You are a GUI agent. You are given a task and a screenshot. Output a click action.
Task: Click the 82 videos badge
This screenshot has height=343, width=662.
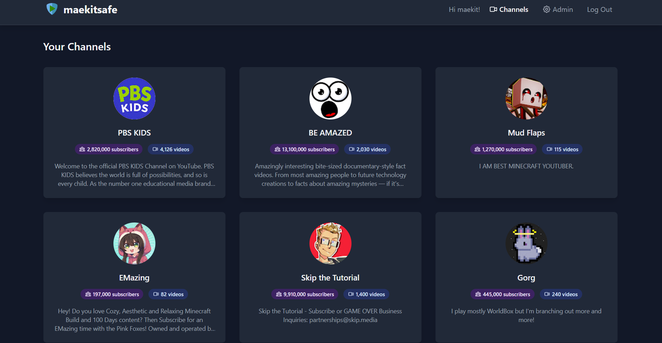(x=168, y=294)
